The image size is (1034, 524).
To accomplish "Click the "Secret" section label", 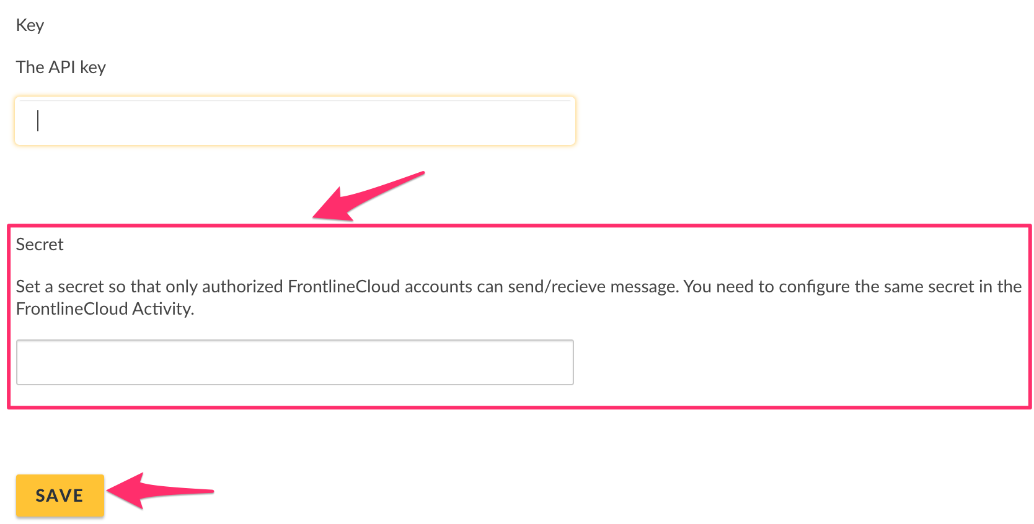I will (40, 245).
